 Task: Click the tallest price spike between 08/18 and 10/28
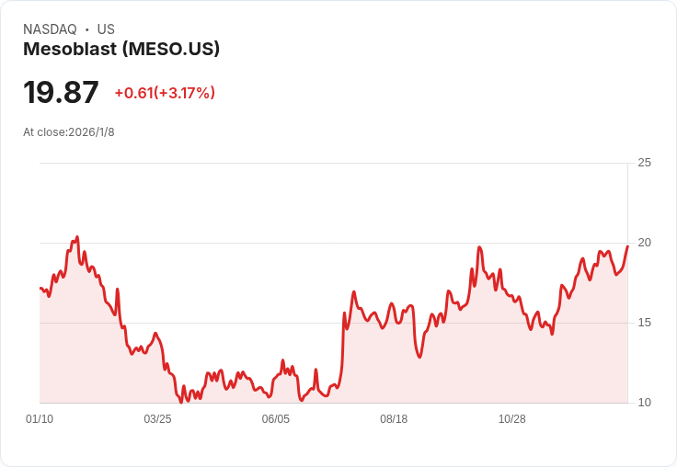coord(479,247)
